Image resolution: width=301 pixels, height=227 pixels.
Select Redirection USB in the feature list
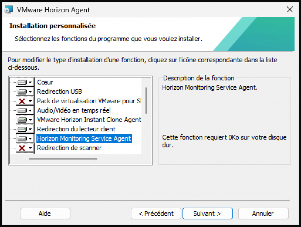point(59,91)
